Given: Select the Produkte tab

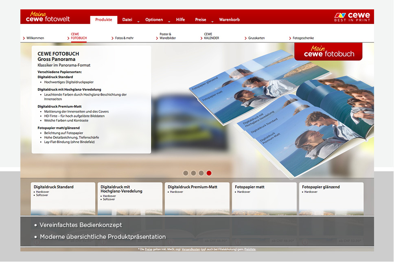Looking at the screenshot, I should [104, 20].
